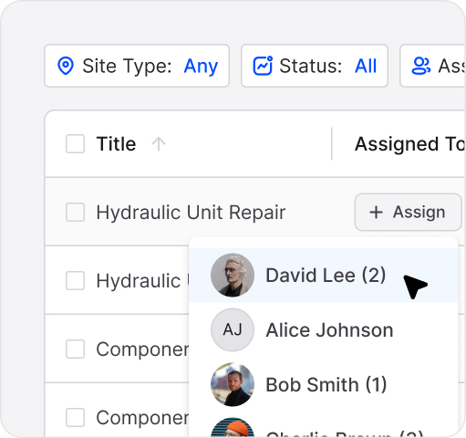Click the plus icon in the Assign button
Viewport: 466px width, 438px height.
[376, 212]
